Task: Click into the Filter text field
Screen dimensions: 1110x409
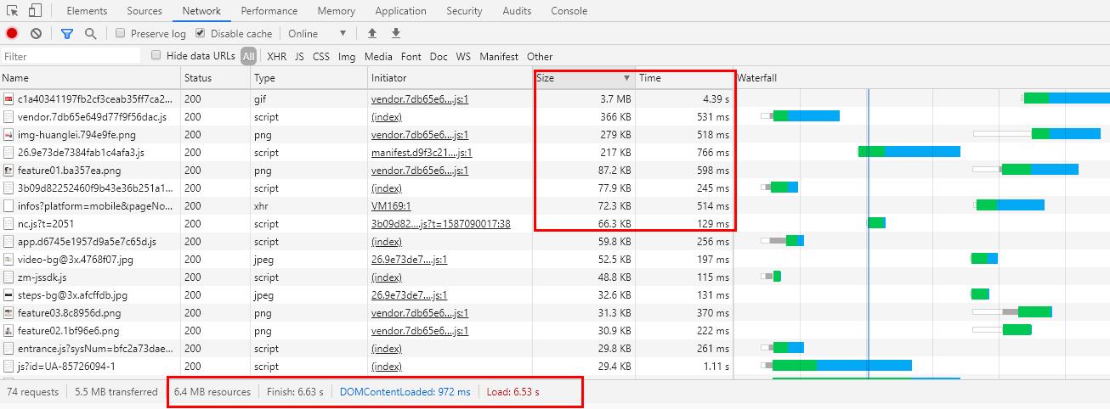Action: [x=72, y=57]
